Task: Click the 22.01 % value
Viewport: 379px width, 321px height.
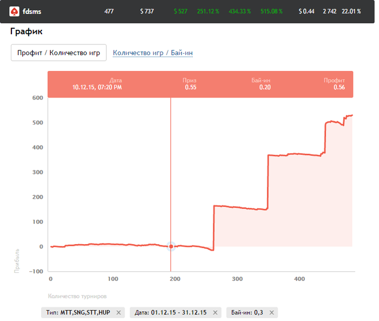Action: click(351, 11)
